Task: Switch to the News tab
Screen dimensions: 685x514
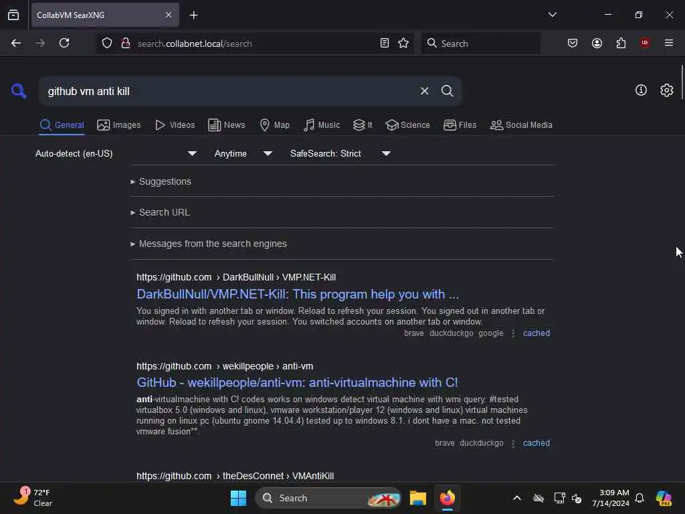Action: 226,125
